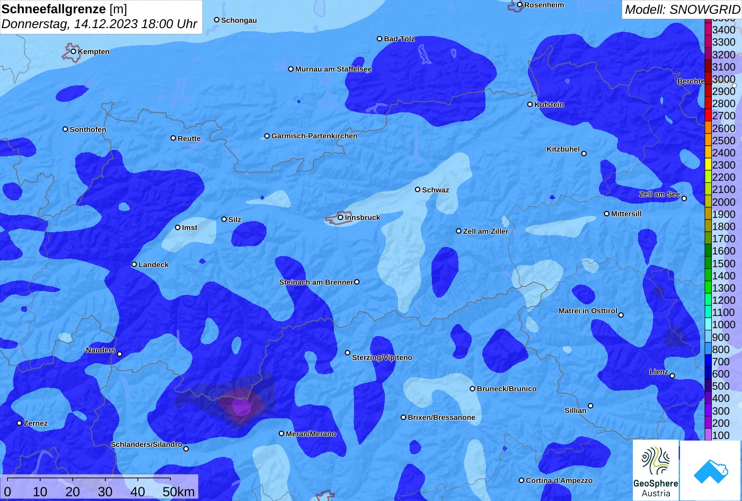Viewport: 742px width, 501px height.
Task: Click the 2300 yellow legend swatch
Action: point(708,165)
